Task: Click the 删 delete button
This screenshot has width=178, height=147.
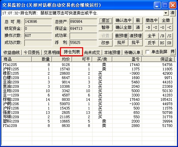Action: point(138,20)
